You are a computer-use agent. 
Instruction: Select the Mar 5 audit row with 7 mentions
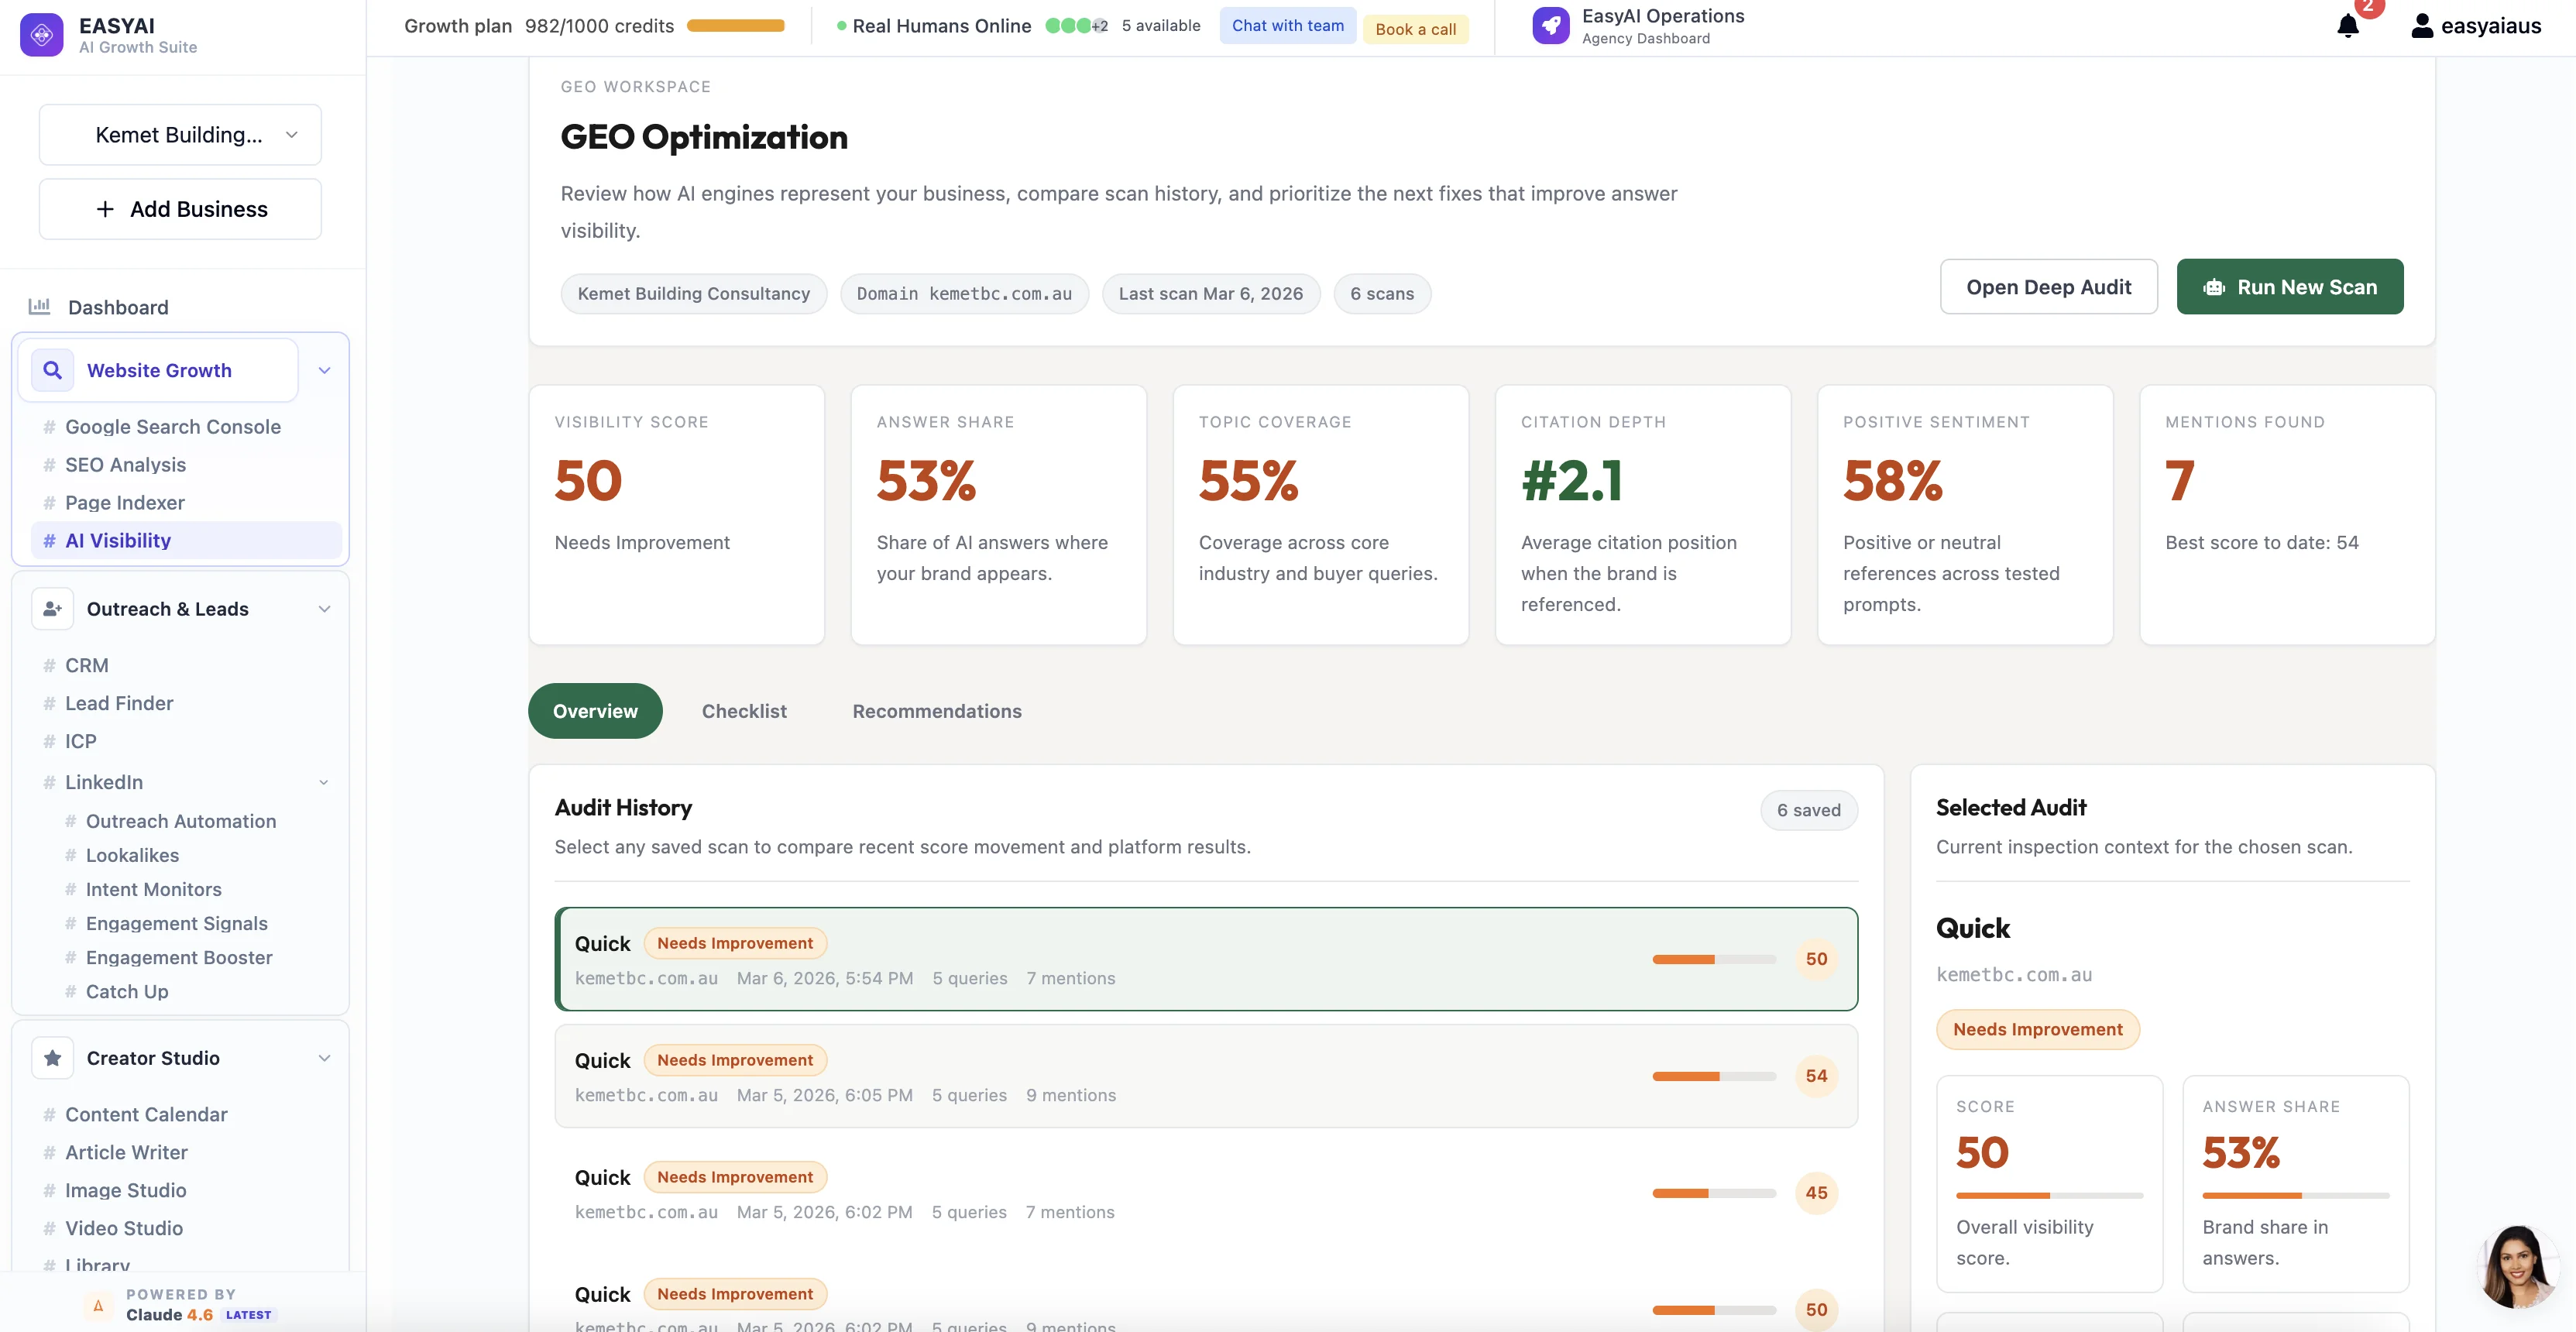(1206, 1193)
